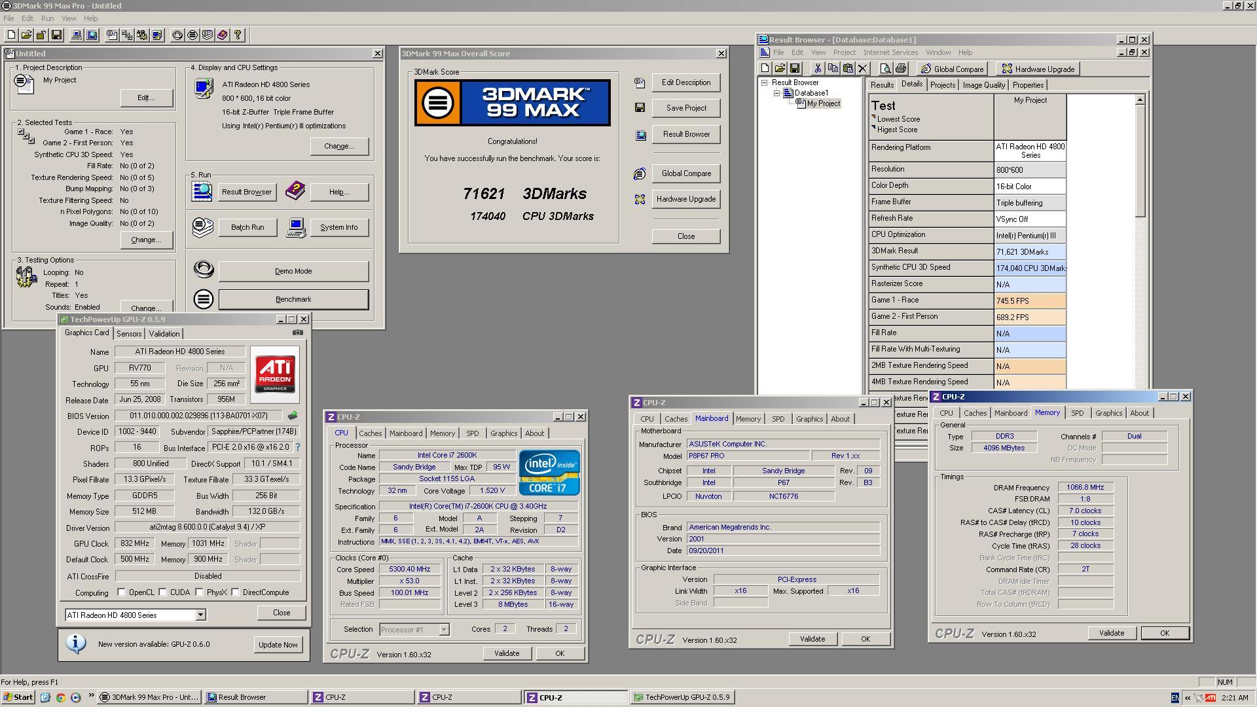Screen dimensions: 1257x707
Task: Switch to Image Quality tab in Result Browser
Action: tap(983, 85)
